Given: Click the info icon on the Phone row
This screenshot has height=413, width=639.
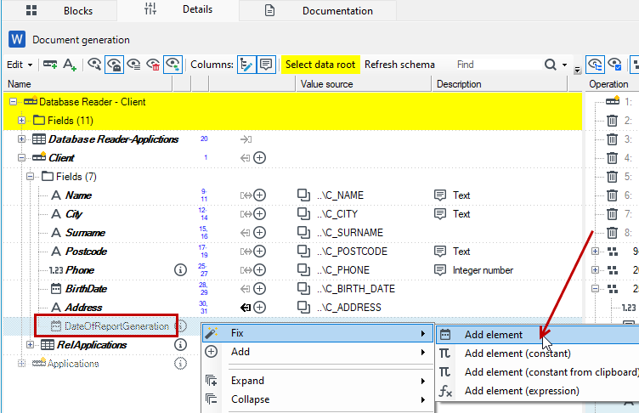Looking at the screenshot, I should pos(180,270).
